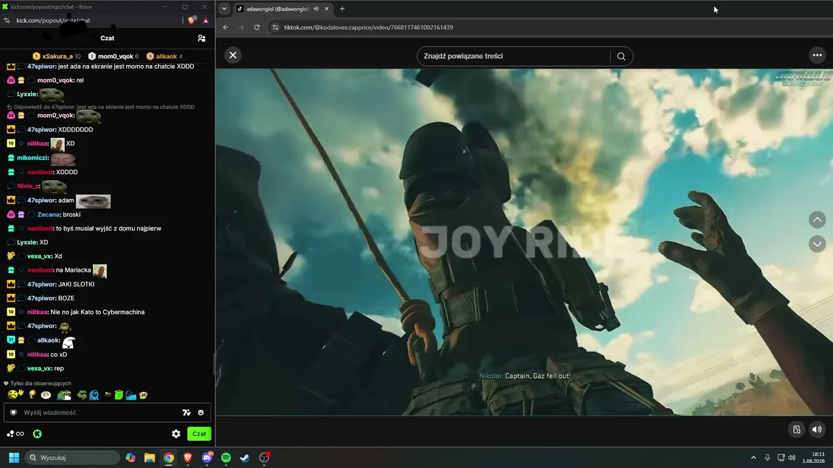Viewport: 833px width, 468px height.
Task: Click the browser forward arrow in TikTok window
Action: click(x=241, y=27)
